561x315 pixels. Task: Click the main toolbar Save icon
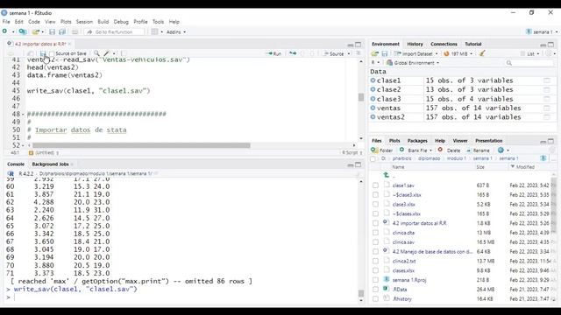[x=52, y=31]
